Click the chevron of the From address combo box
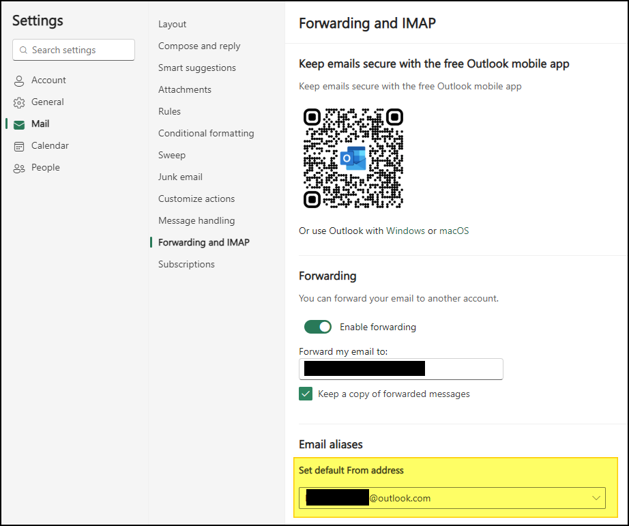629x526 pixels. (x=596, y=498)
